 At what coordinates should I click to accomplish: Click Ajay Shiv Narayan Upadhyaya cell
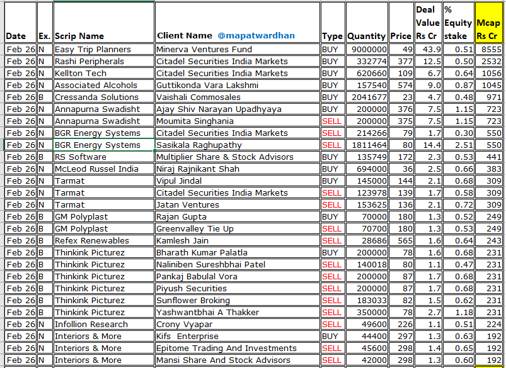point(238,109)
